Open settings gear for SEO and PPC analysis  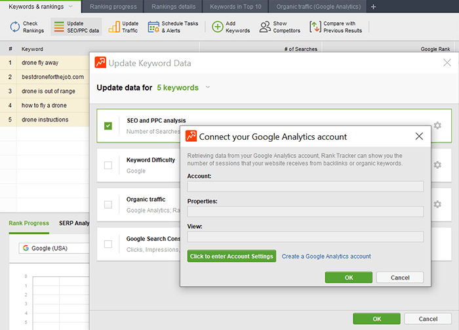[x=437, y=125]
